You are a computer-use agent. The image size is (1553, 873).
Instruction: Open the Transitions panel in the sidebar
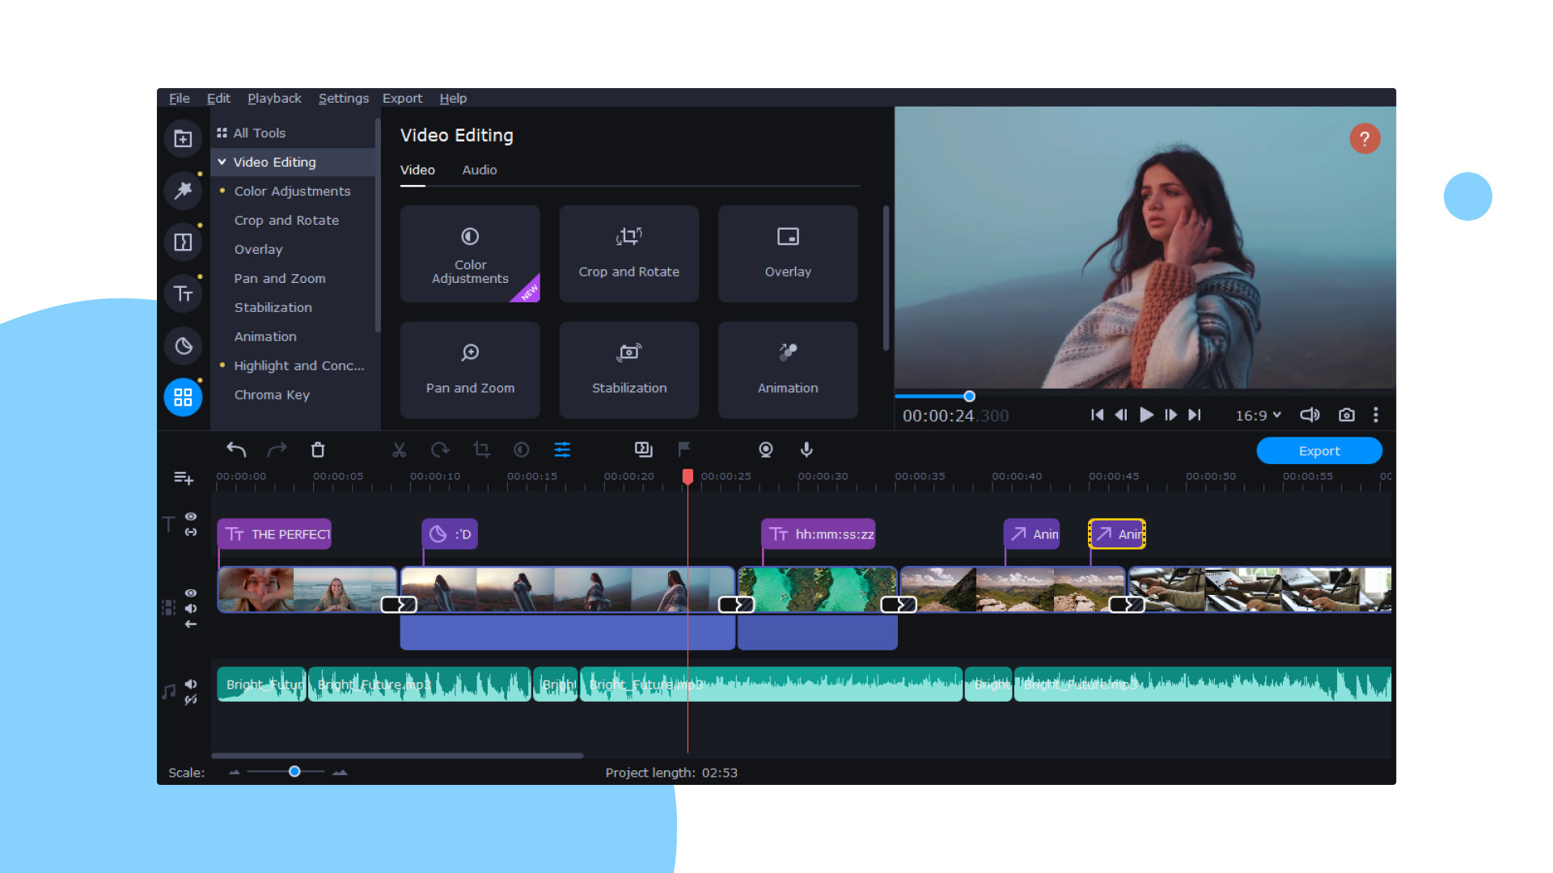(x=183, y=242)
